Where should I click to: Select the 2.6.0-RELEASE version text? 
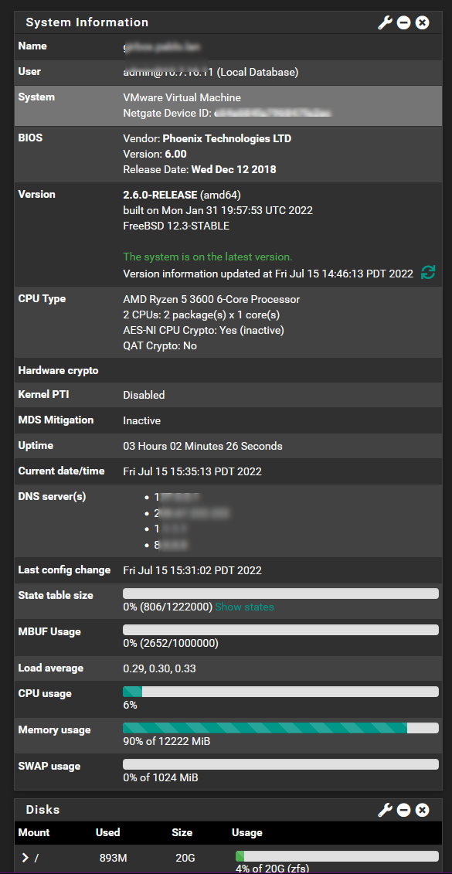tap(160, 195)
